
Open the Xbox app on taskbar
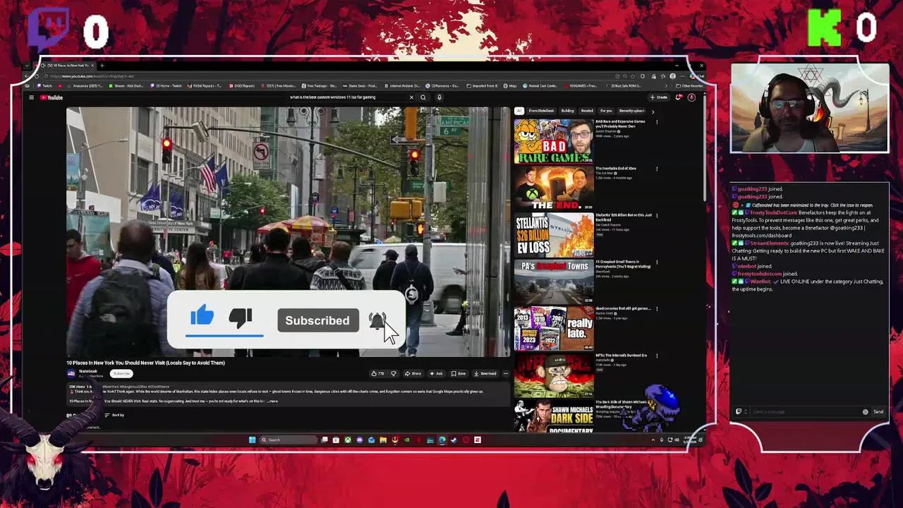click(x=348, y=440)
